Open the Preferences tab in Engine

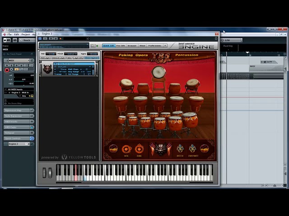(155, 45)
